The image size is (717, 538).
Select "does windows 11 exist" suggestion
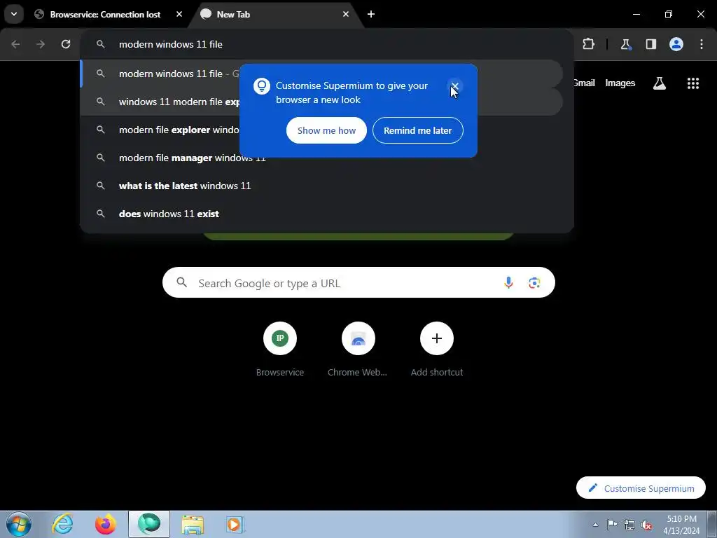click(x=321, y=214)
